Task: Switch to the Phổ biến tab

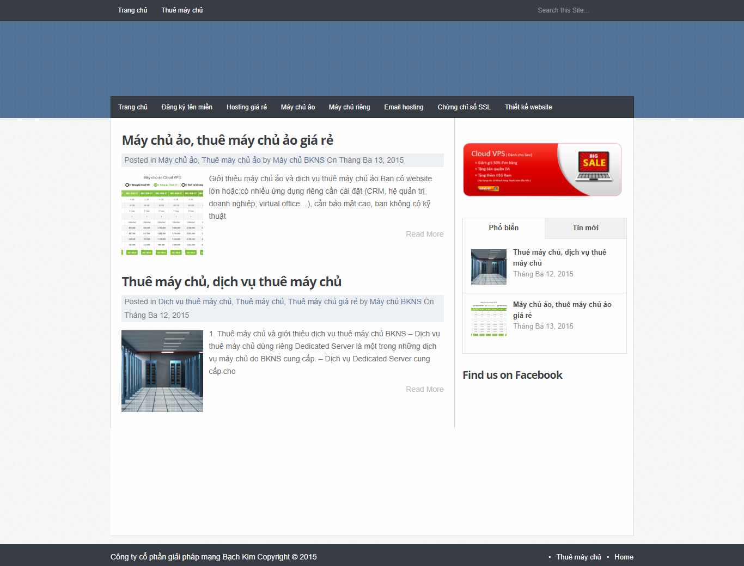Action: tap(503, 228)
